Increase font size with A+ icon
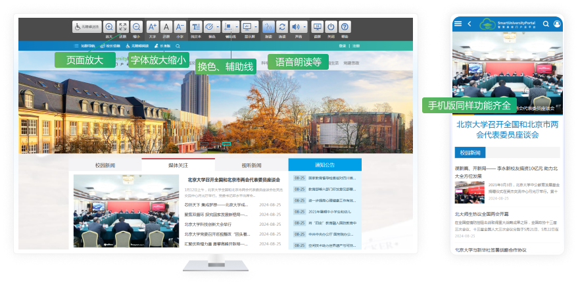 tap(152, 27)
